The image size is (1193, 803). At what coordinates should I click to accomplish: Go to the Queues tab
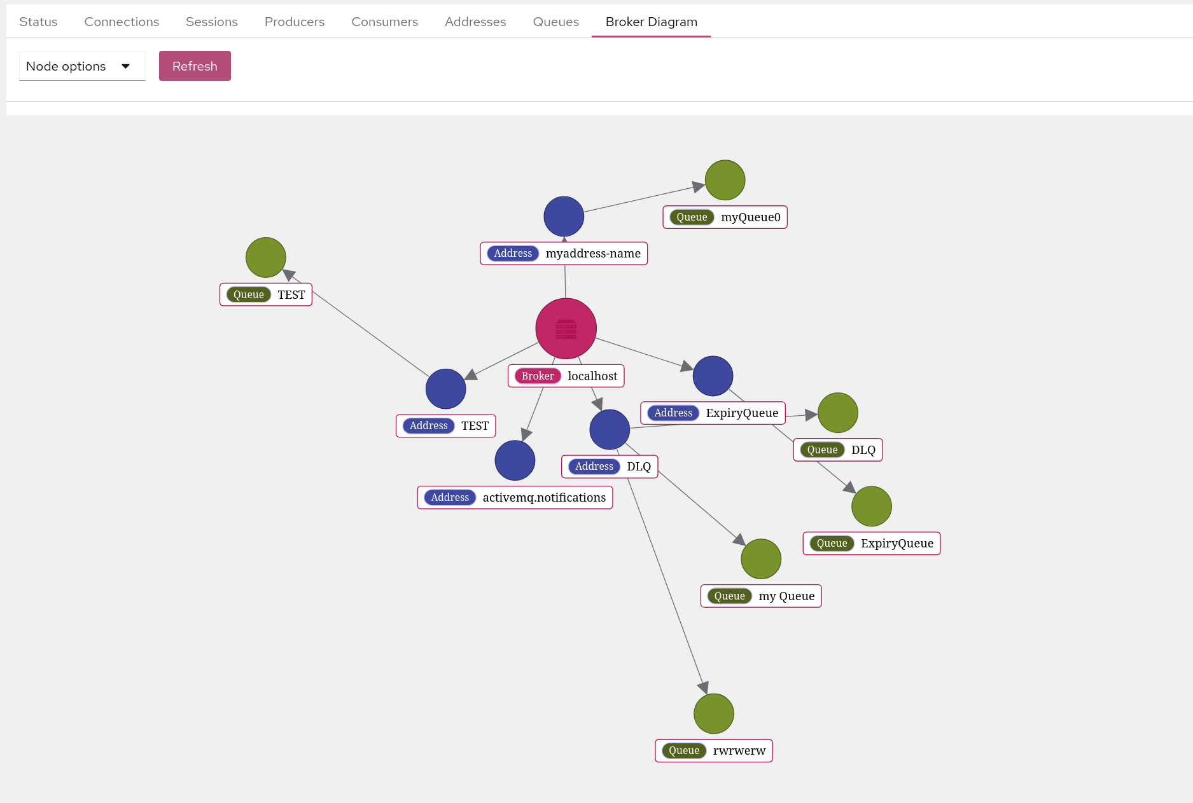555,22
